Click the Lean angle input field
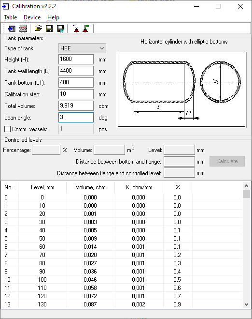Screen dimensions: 252x319 coord(76,118)
